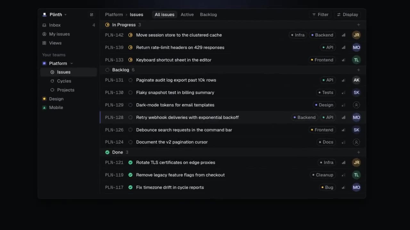Click unassigned avatar icon on PLN-124
This screenshot has width=410, height=230.
click(356, 142)
